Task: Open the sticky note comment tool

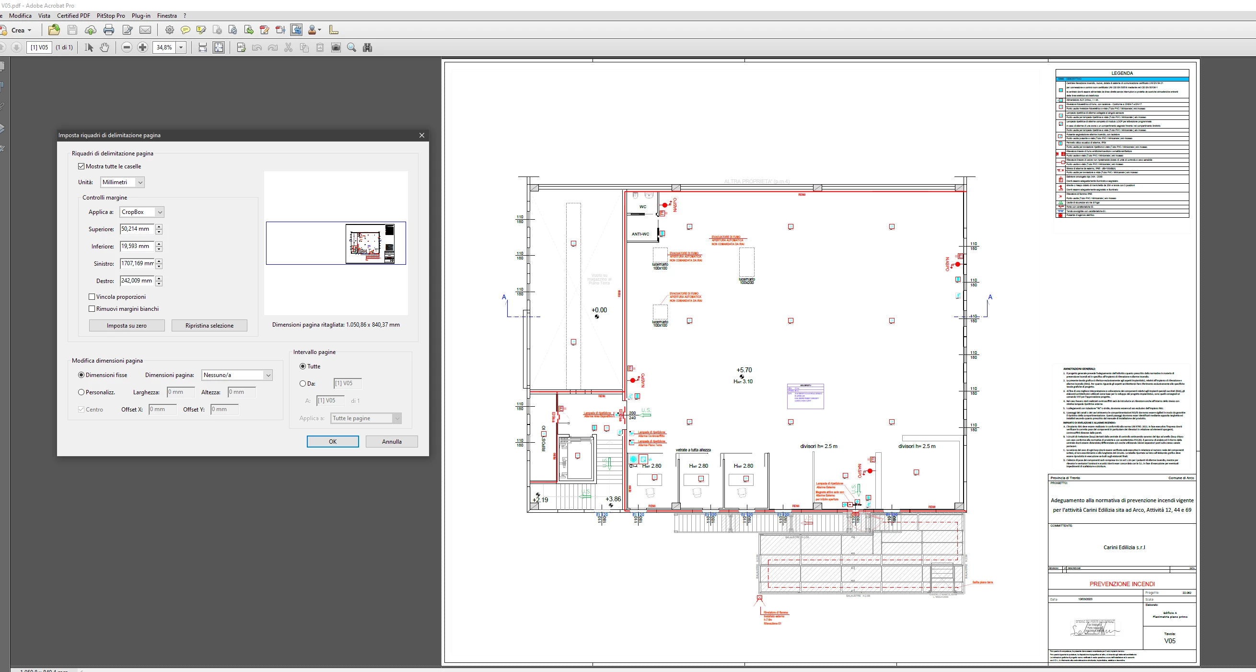Action: (185, 30)
